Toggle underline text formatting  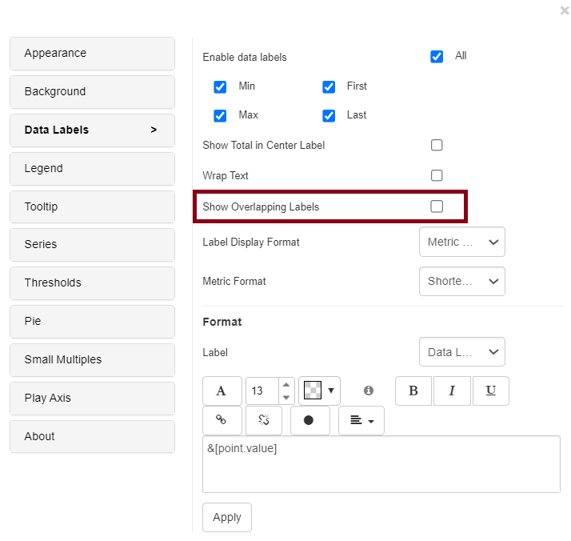(491, 391)
